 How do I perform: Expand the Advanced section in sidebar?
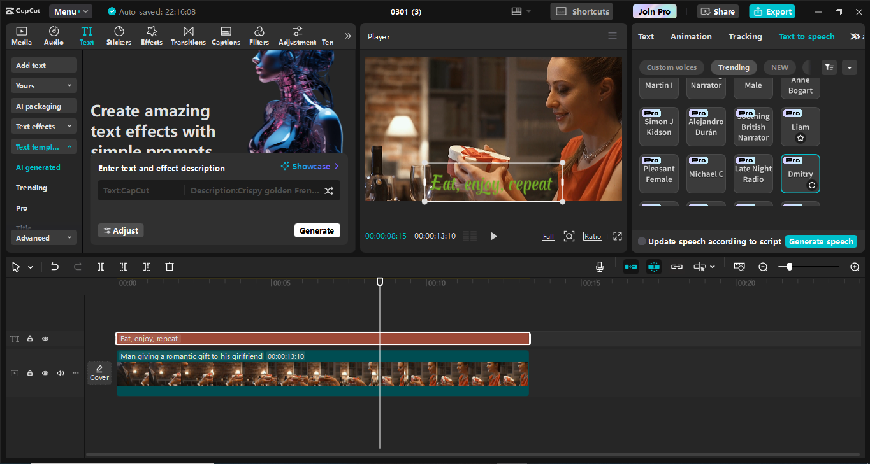(43, 238)
